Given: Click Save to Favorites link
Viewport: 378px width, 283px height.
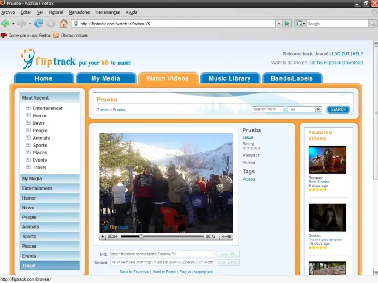Looking at the screenshot, I should pos(134,272).
